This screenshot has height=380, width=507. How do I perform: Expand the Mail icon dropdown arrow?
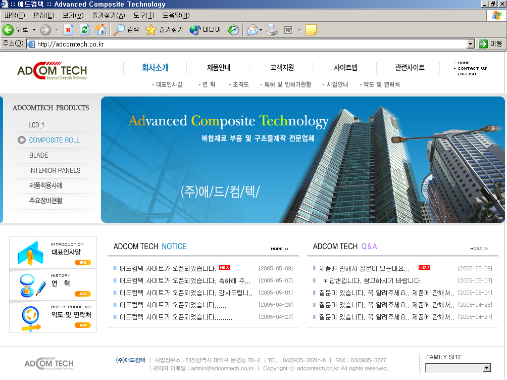click(x=261, y=30)
